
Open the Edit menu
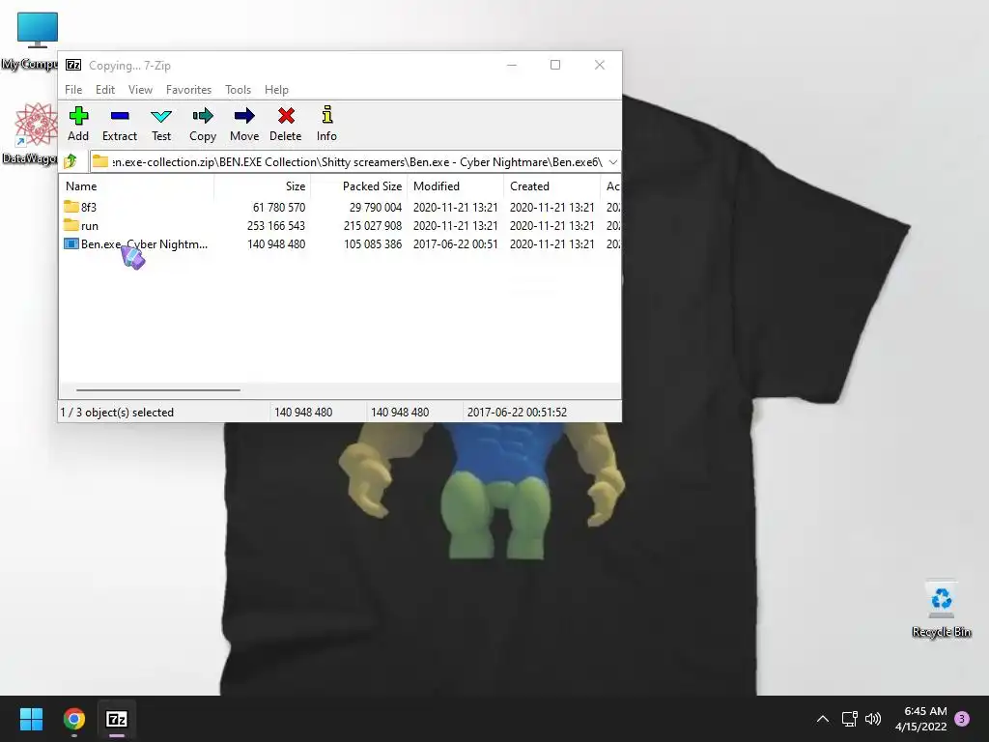(x=104, y=90)
